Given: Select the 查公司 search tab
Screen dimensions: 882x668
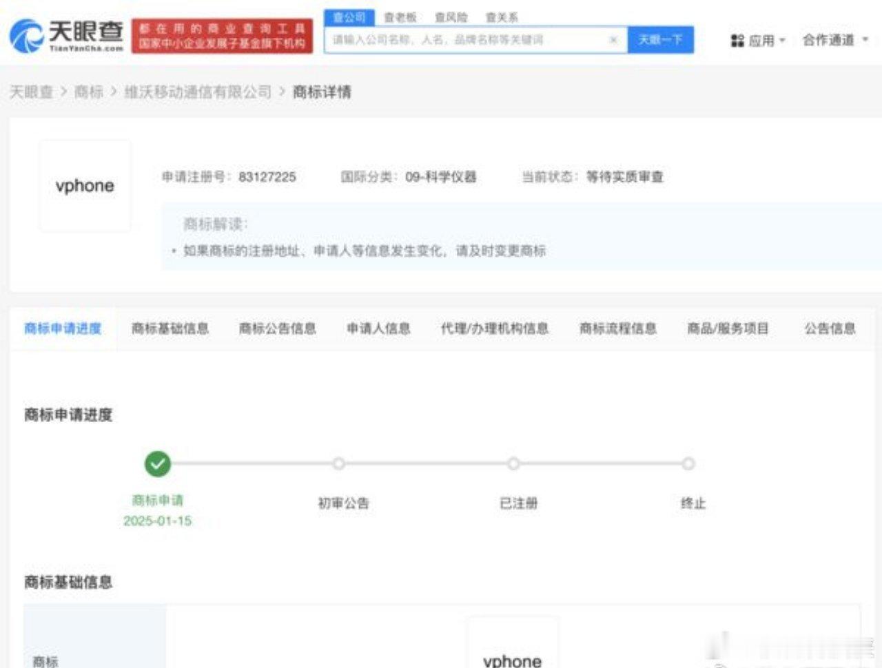Looking at the screenshot, I should coord(349,17).
